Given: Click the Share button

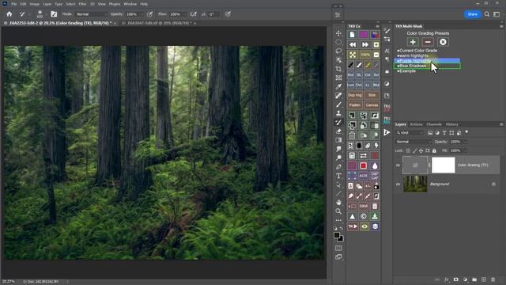Looking at the screenshot, I should pos(473,14).
